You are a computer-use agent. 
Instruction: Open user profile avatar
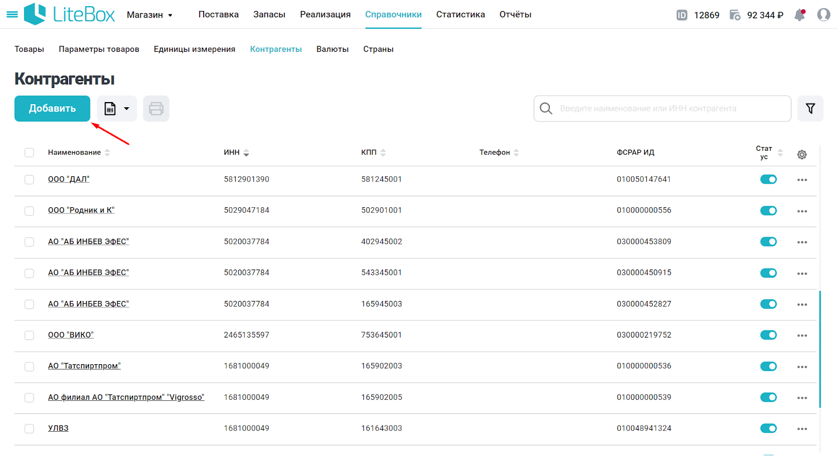(823, 15)
